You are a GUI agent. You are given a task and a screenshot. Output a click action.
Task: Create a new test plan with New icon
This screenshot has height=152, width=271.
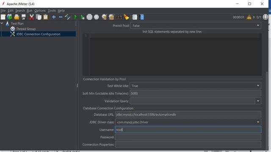coord(3,17)
